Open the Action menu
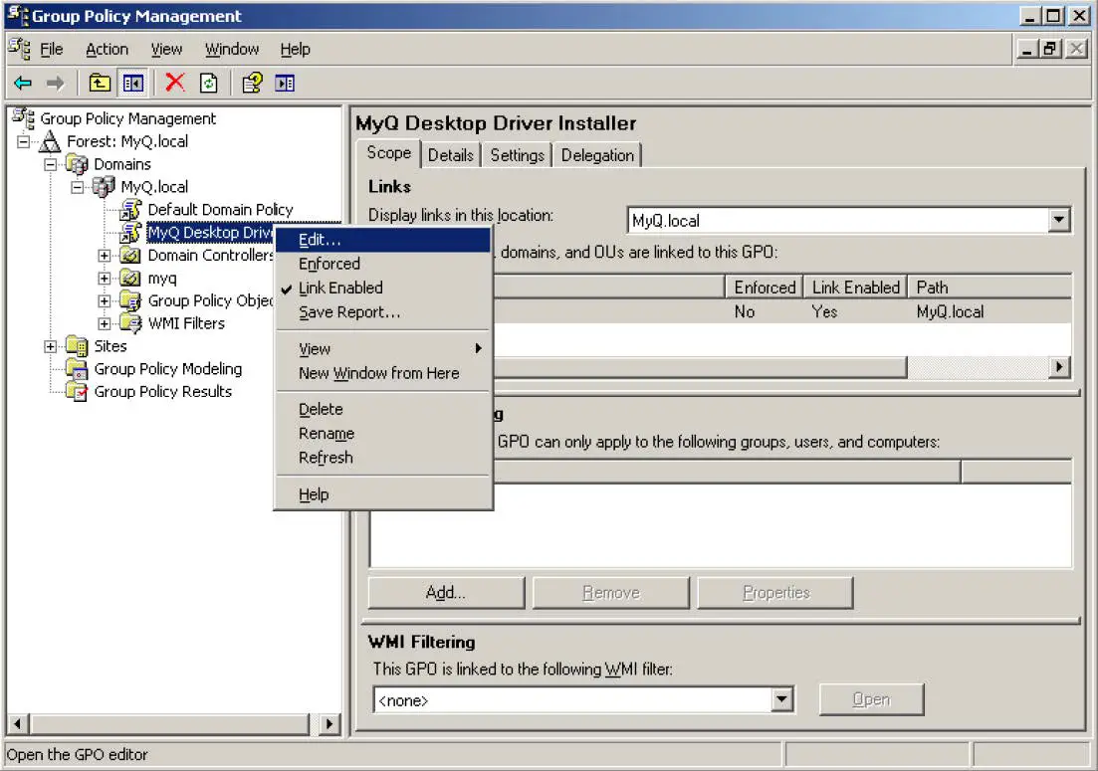The width and height of the screenshot is (1098, 771). 107,49
